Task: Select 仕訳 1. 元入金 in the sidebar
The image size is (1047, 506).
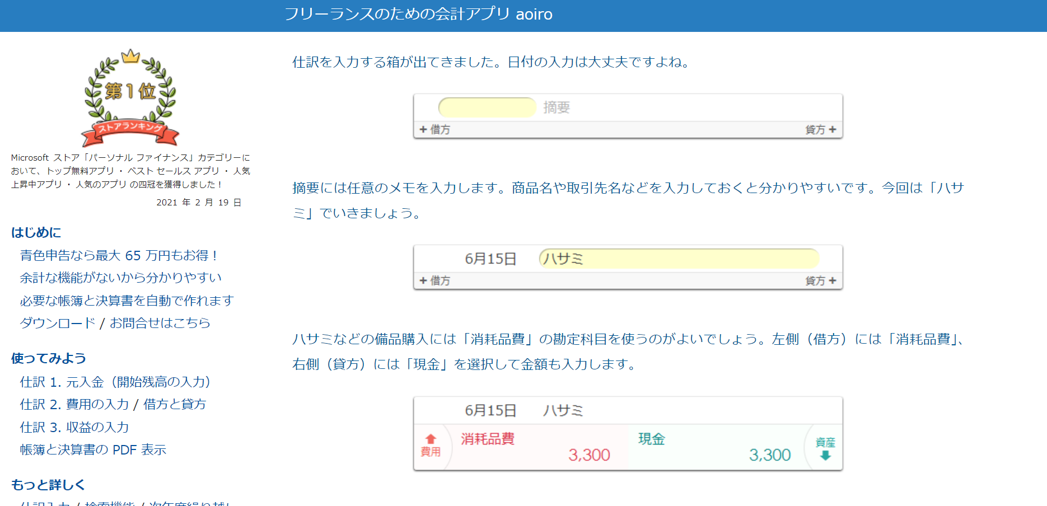Action: [116, 382]
